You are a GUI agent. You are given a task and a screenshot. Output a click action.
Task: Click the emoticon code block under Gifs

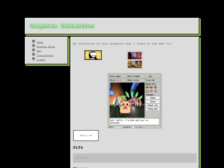(x=135, y=158)
